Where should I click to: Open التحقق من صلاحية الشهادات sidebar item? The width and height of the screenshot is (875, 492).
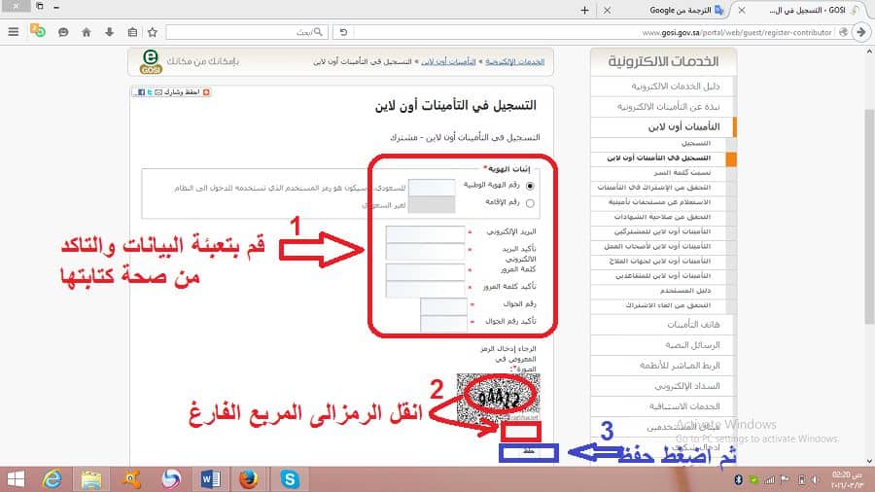[x=663, y=217]
